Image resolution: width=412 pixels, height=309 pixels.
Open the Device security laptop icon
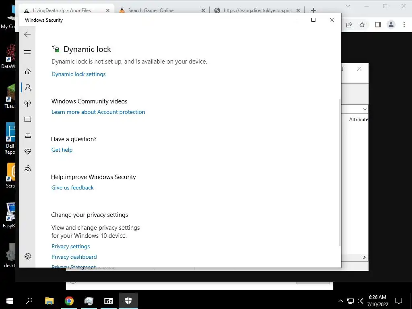pos(28,136)
